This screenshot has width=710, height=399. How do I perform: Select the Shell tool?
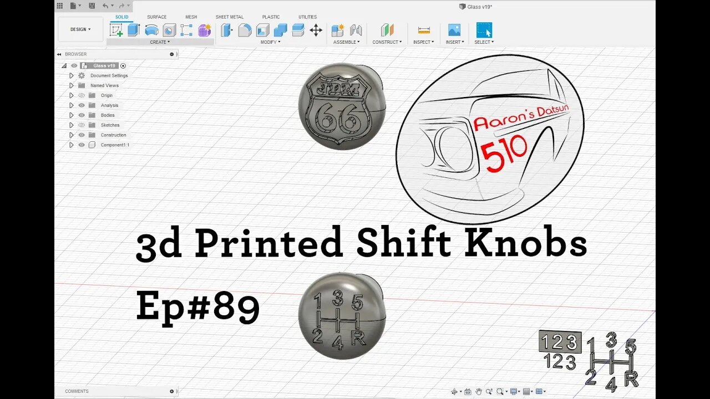point(262,30)
